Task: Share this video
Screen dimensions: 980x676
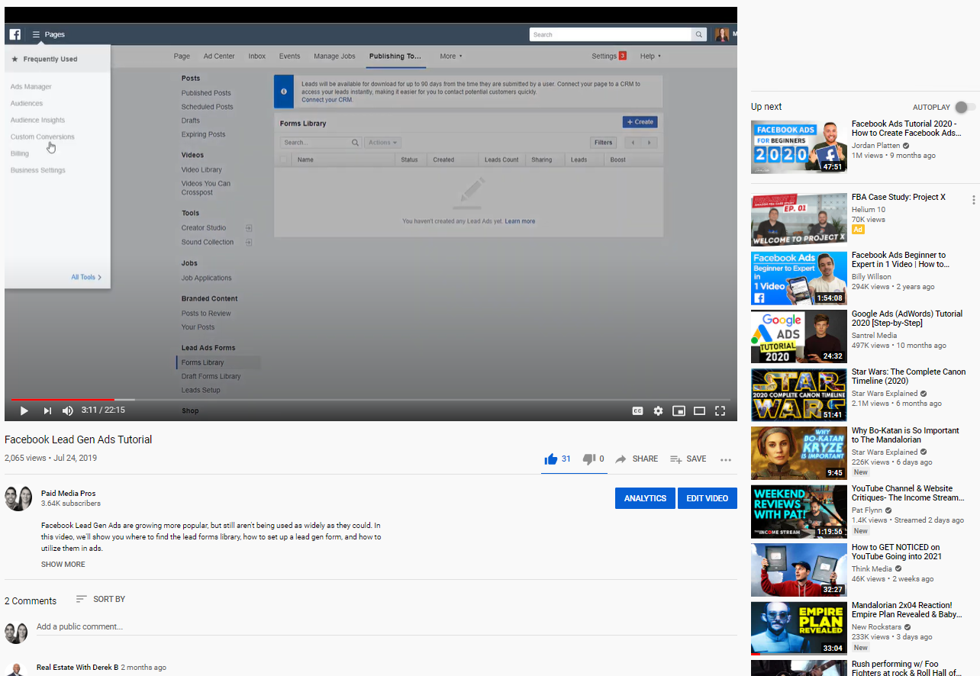Action: (x=637, y=459)
